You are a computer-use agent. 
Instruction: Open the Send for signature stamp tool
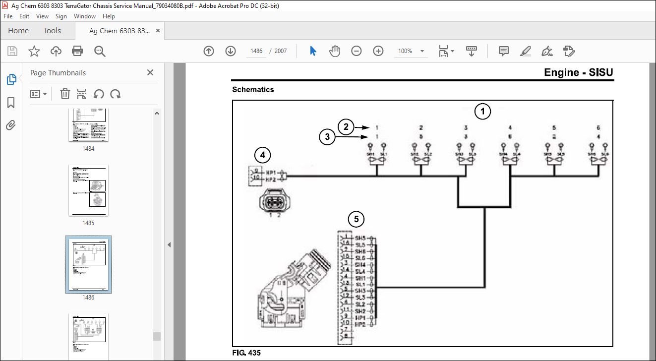pos(569,51)
